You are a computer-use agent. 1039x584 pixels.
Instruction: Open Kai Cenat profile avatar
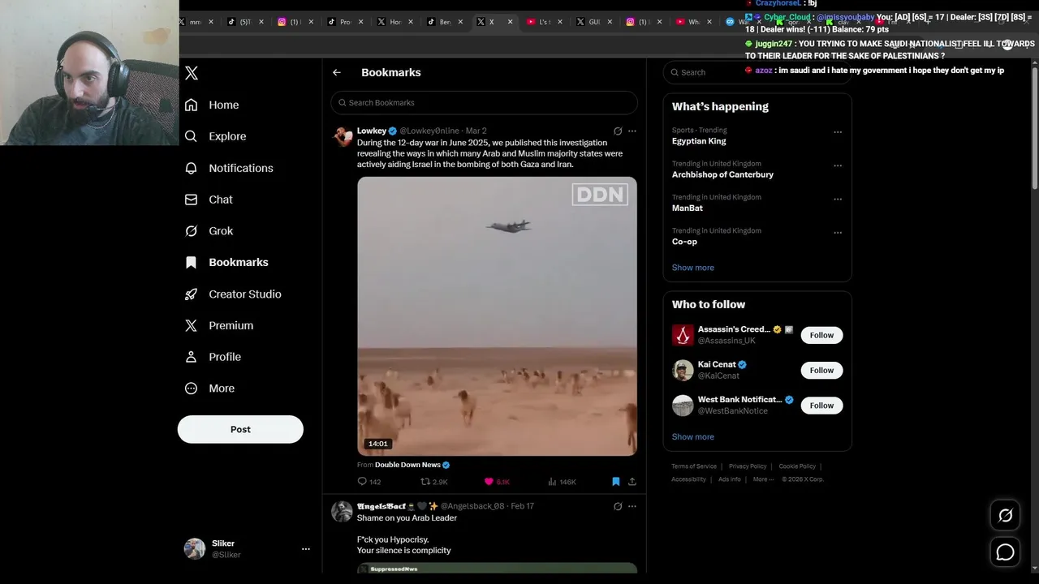pyautogui.click(x=683, y=370)
